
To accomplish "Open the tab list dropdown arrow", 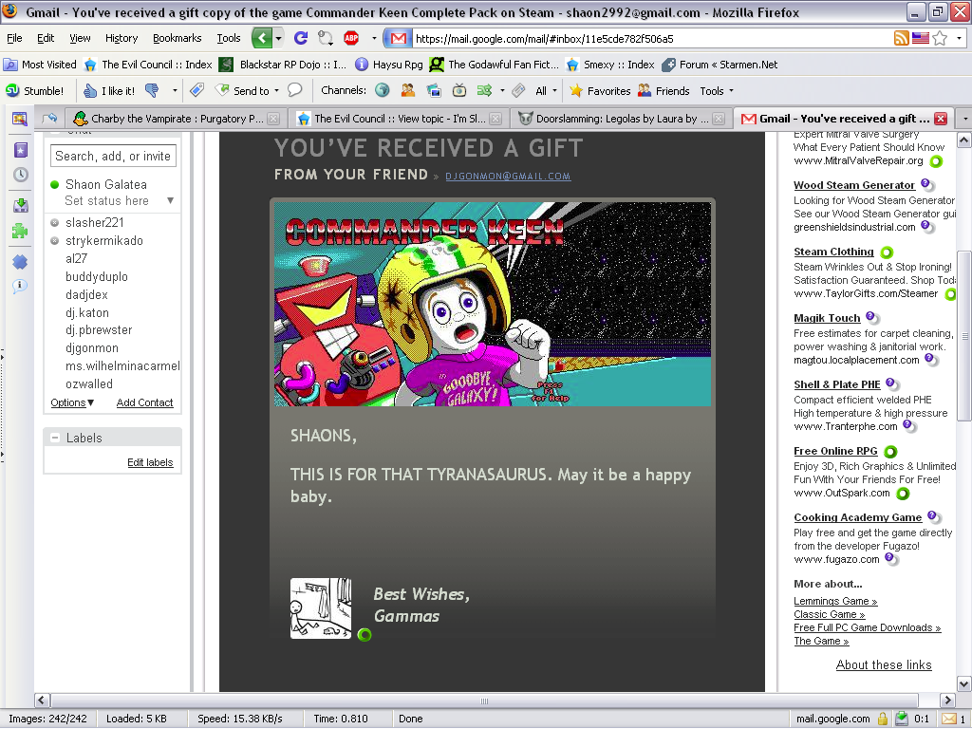I will click(964, 119).
